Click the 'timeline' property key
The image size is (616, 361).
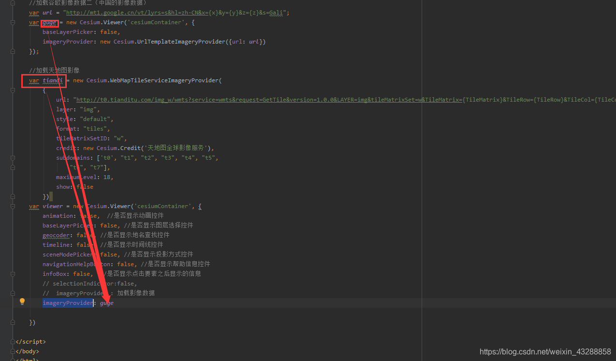click(x=56, y=245)
